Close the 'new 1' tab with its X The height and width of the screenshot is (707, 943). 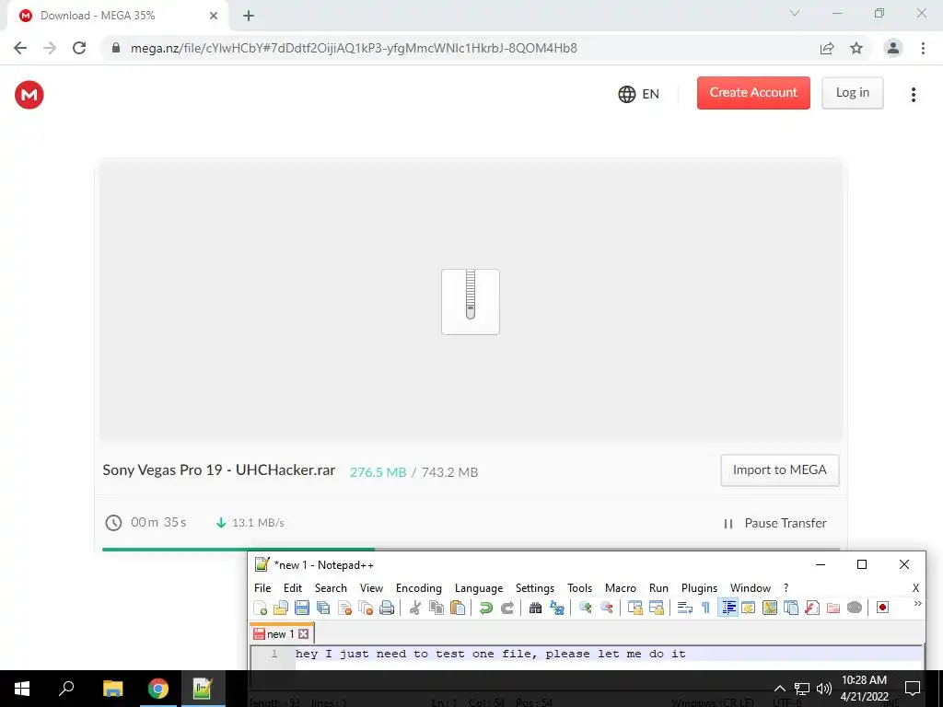(304, 633)
